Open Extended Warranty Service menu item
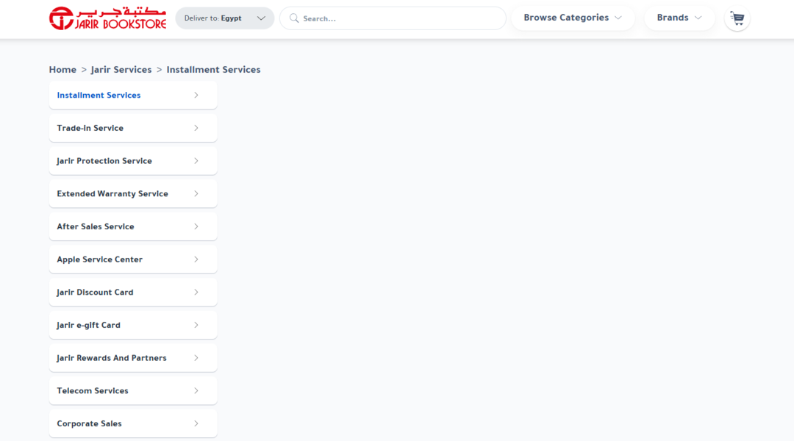794x441 pixels. 133,194
